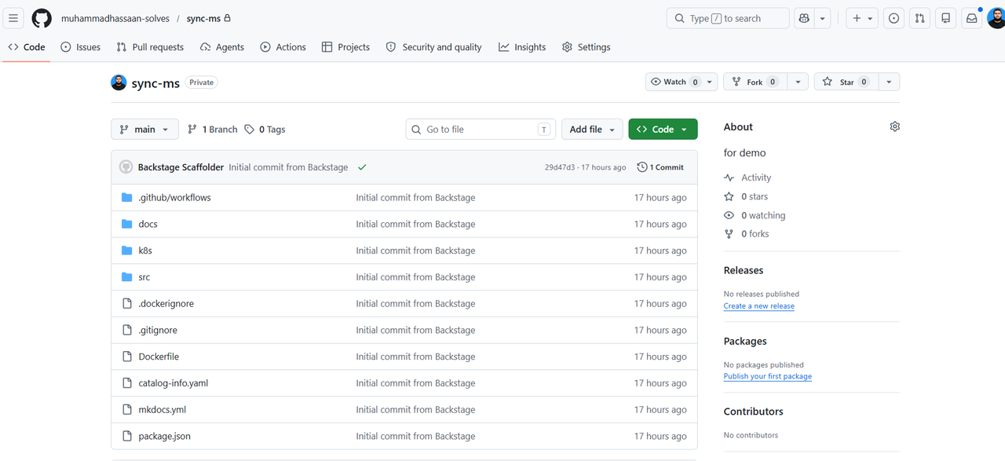Open the repository Settings tab
1005x461 pixels.
point(587,47)
